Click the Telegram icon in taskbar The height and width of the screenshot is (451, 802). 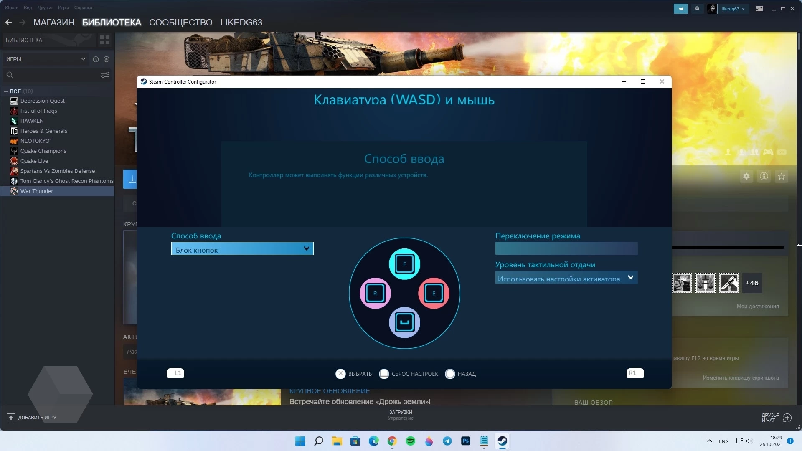click(447, 441)
